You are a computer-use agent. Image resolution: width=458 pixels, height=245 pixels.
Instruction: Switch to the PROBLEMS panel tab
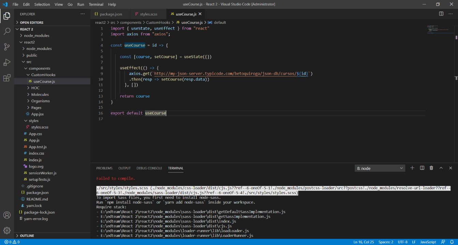coord(104,168)
